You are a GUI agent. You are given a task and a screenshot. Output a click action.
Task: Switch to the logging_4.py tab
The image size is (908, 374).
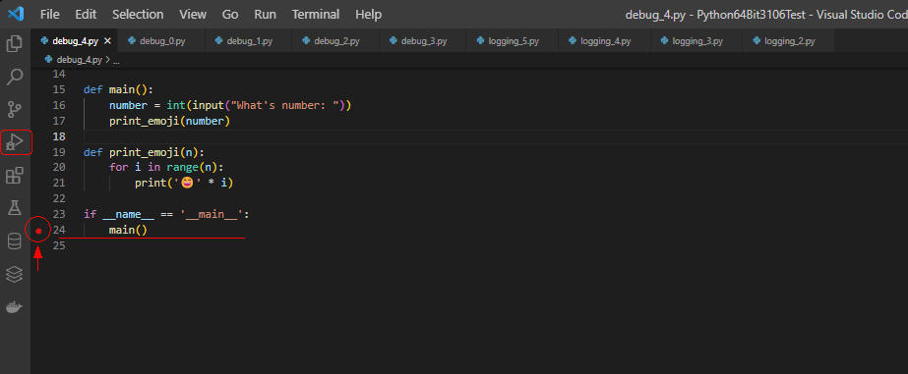[604, 41]
